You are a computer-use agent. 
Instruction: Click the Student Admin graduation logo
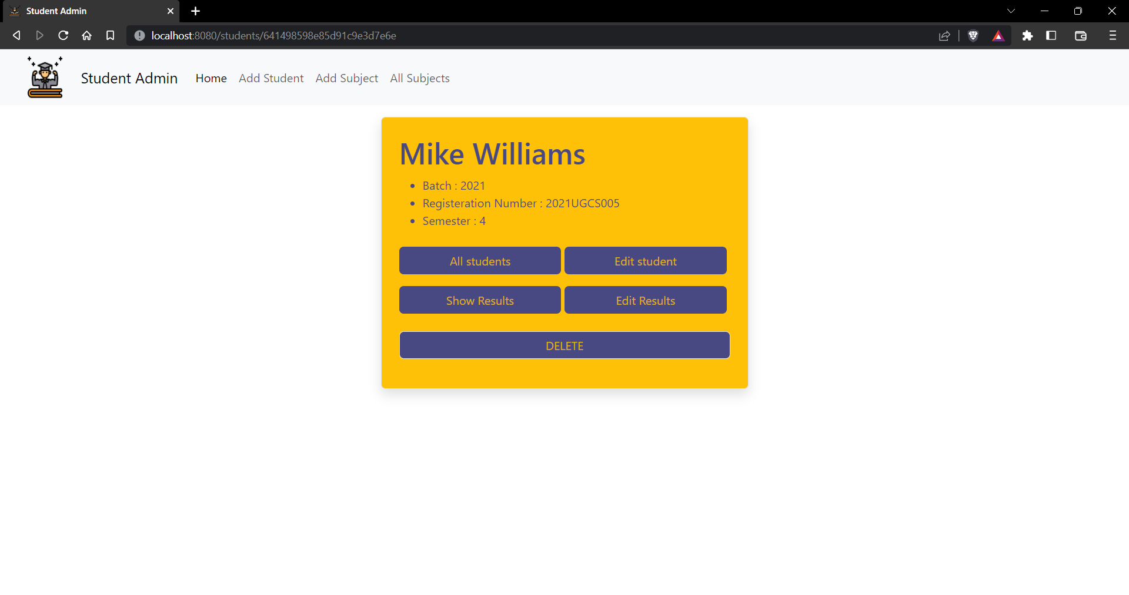[45, 77]
